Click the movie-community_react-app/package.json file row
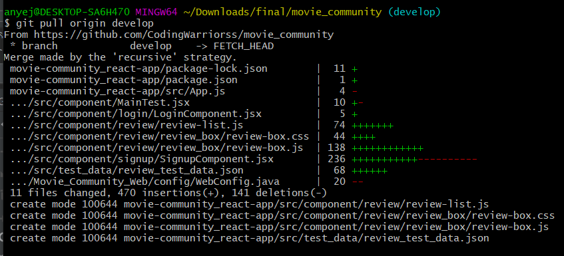This screenshot has width=564, height=256. 184,80
